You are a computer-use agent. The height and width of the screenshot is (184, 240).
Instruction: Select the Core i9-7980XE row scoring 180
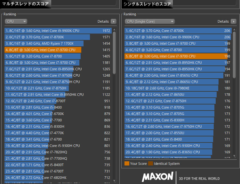[178, 88]
